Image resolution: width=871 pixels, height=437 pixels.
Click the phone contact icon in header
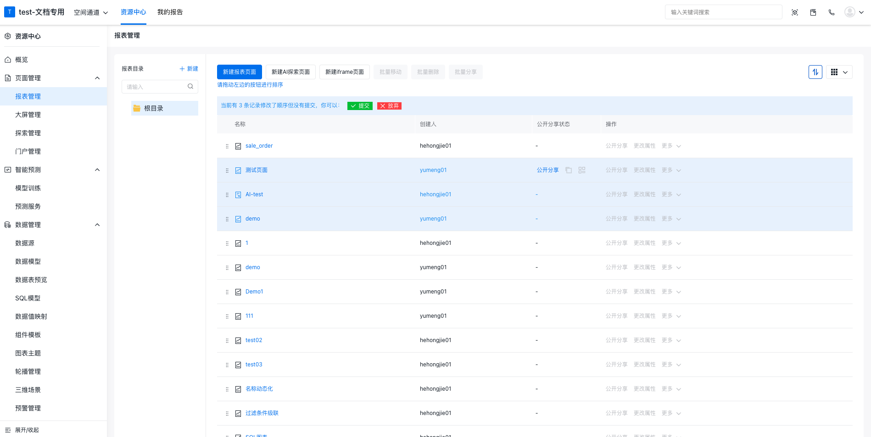tap(832, 12)
